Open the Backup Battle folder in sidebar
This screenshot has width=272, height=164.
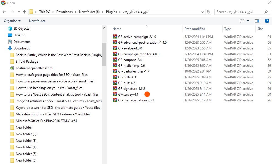click(x=59, y=55)
